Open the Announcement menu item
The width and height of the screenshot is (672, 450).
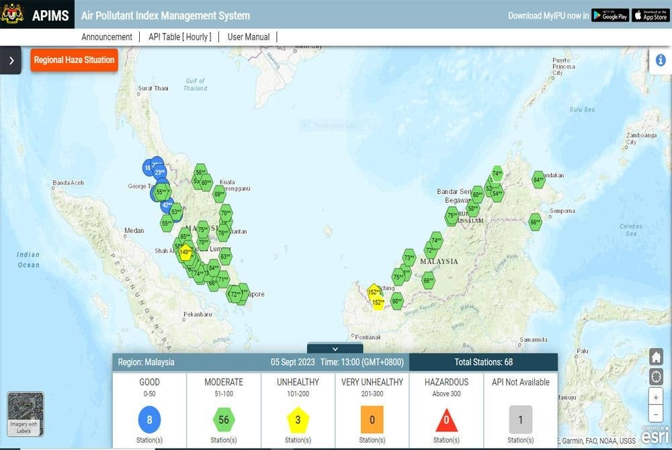[x=106, y=37]
